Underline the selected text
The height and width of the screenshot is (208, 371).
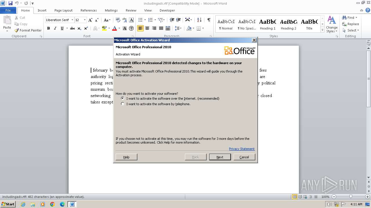click(x=62, y=28)
